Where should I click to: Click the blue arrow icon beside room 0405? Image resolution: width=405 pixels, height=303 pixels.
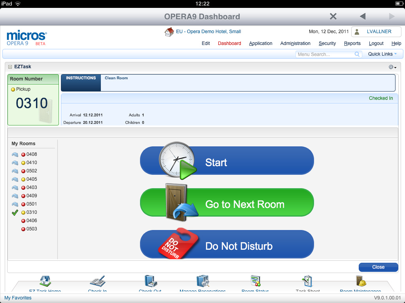point(15,180)
